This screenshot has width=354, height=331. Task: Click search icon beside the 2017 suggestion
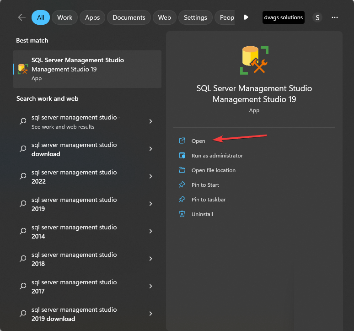pyautogui.click(x=23, y=286)
